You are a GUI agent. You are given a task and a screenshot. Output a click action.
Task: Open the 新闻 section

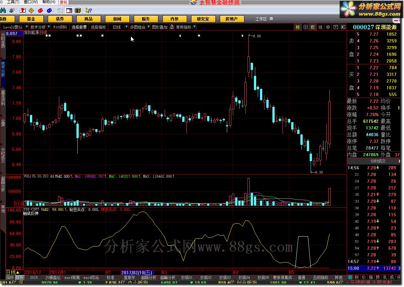click(117, 19)
